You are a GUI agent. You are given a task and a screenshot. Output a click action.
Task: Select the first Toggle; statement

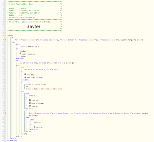(23, 51)
